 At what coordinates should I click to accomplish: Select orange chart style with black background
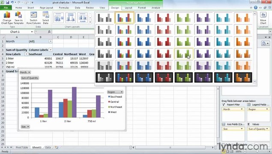tap(243, 77)
